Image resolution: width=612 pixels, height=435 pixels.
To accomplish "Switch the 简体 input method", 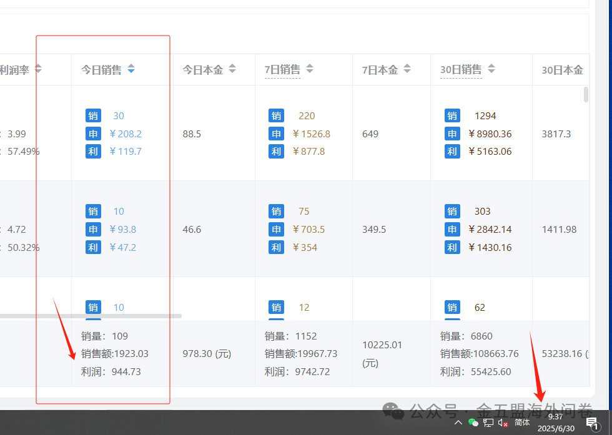I will pos(522,422).
